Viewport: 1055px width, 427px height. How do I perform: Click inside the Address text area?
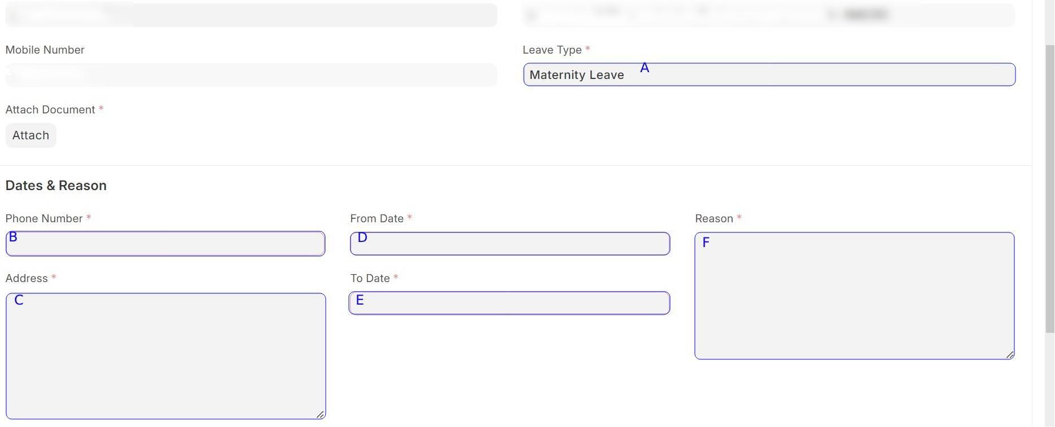[x=165, y=356]
